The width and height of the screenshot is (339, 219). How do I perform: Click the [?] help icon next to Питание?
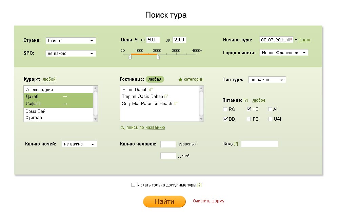pos(246,100)
